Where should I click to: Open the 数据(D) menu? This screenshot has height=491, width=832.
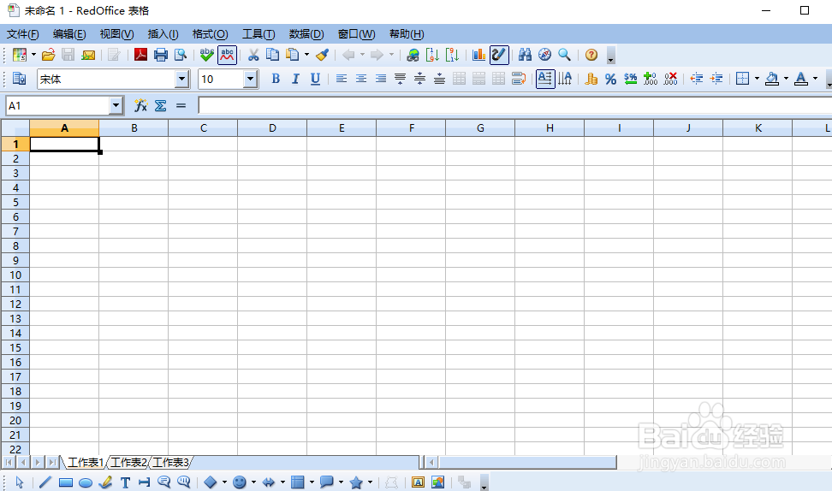(306, 34)
